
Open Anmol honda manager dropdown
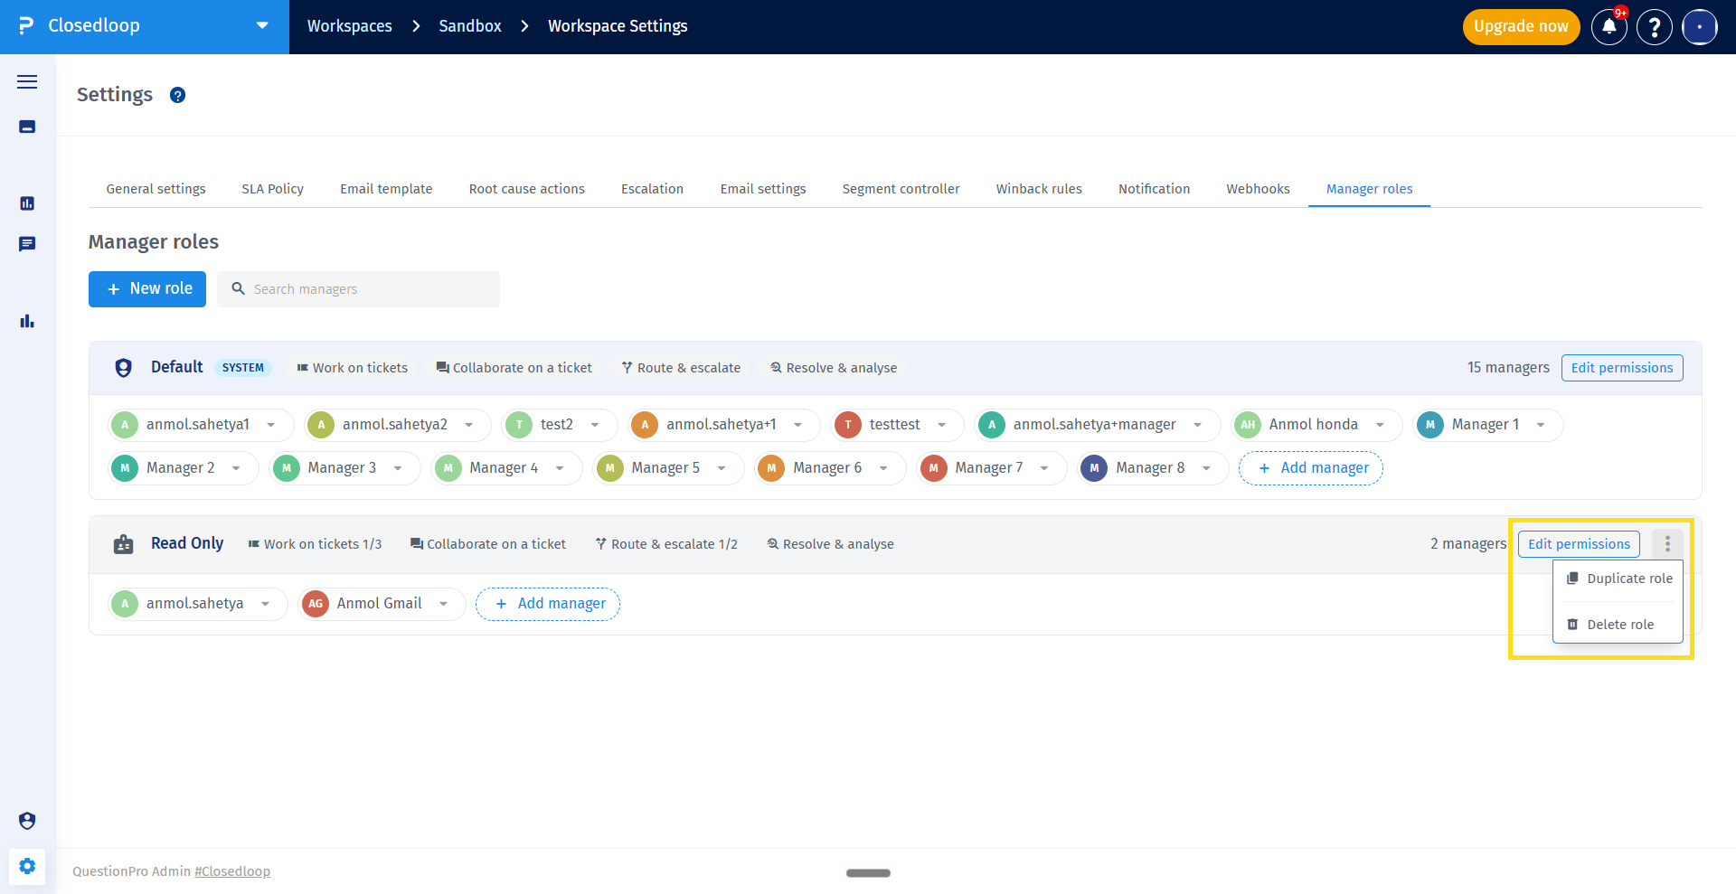1380,425
